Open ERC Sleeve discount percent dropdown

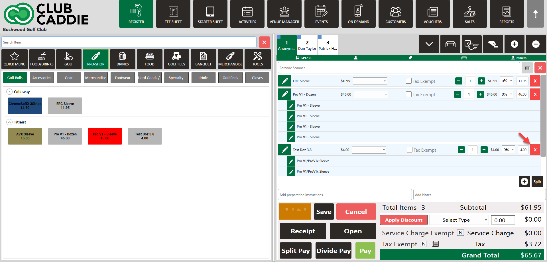[x=507, y=81]
